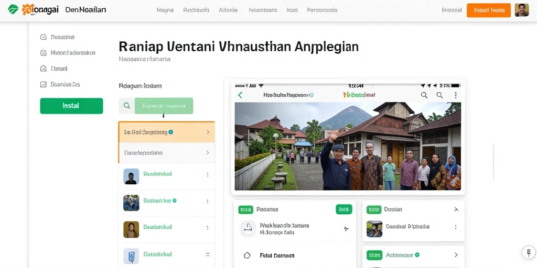
Task: Click the vertical scrollbar right of the preview
Action: [x=493, y=161]
